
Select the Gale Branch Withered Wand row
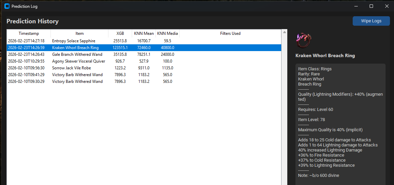tap(77, 54)
